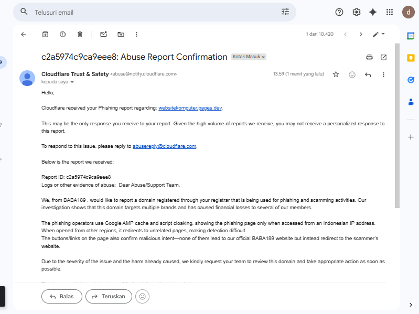Open message more options menu

pos(383,74)
